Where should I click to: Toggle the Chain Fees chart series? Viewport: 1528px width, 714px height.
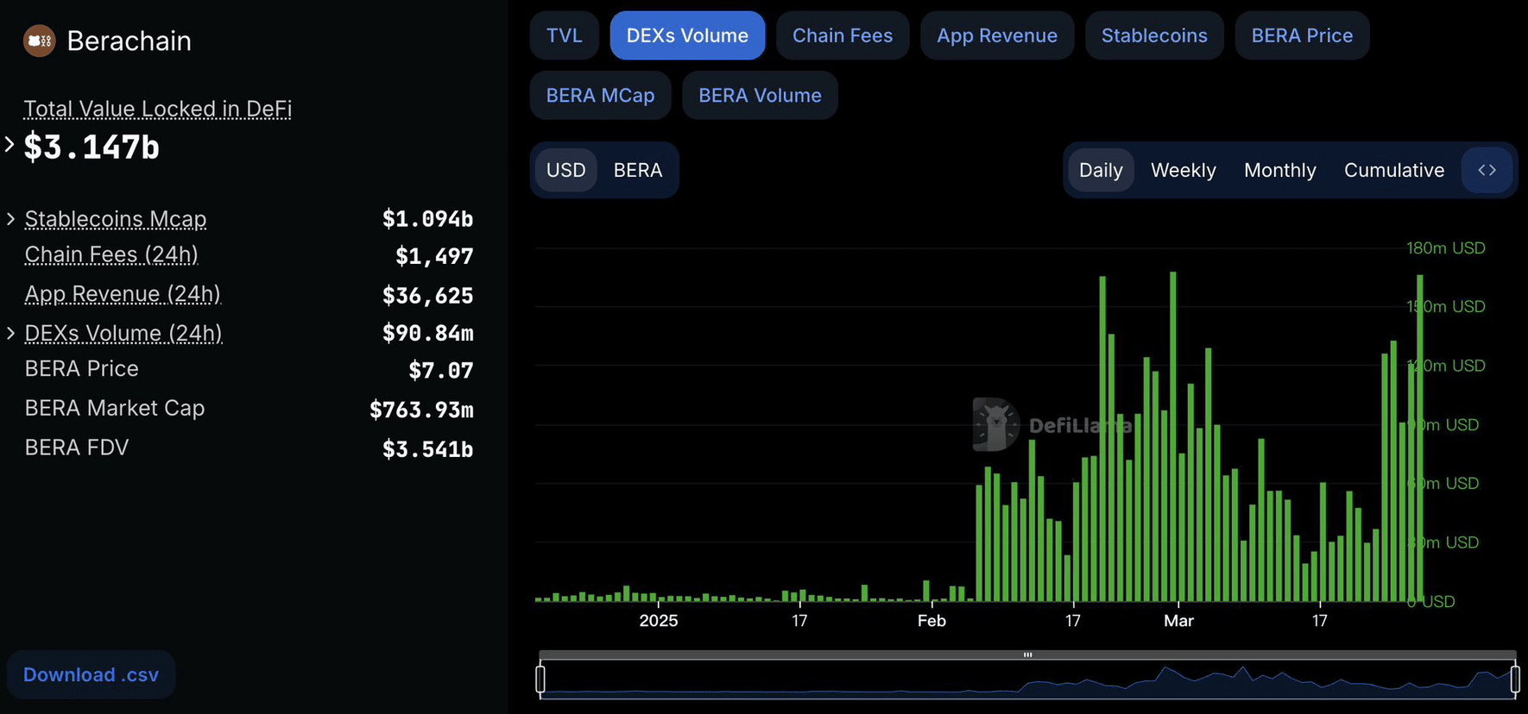[x=843, y=35]
